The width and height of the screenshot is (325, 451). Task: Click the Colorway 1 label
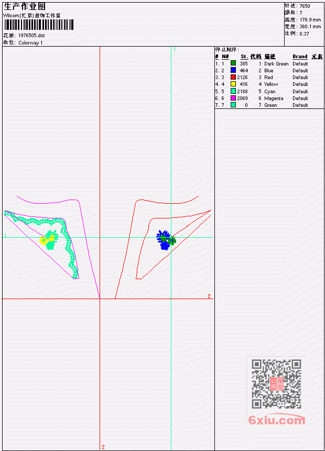(30, 42)
